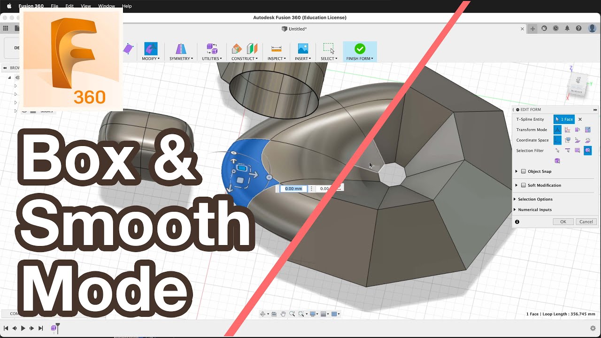Click the Modify edit form icon
This screenshot has width=601, height=338.
(x=151, y=48)
